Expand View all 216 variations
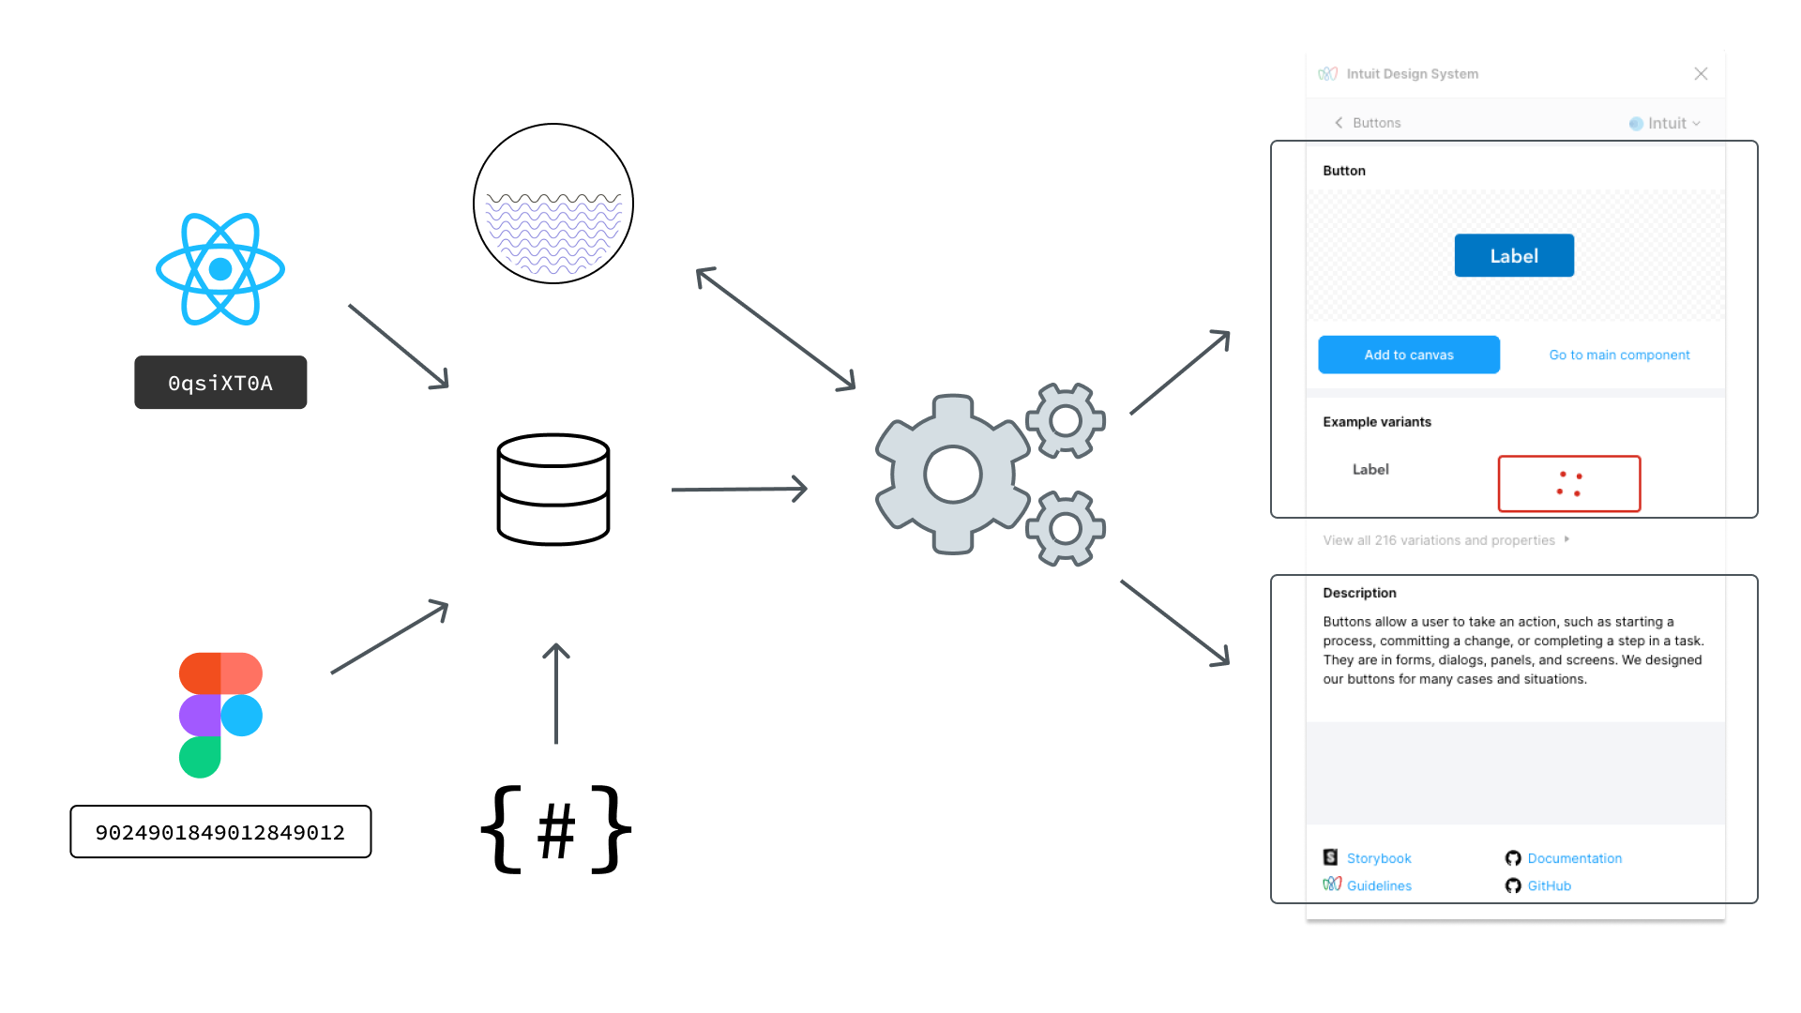This screenshot has height=1013, width=1801. [1446, 538]
